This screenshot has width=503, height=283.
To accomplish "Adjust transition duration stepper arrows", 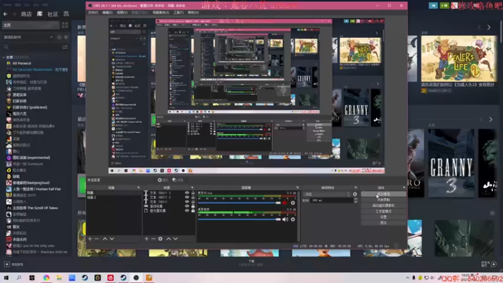I will (355, 200).
